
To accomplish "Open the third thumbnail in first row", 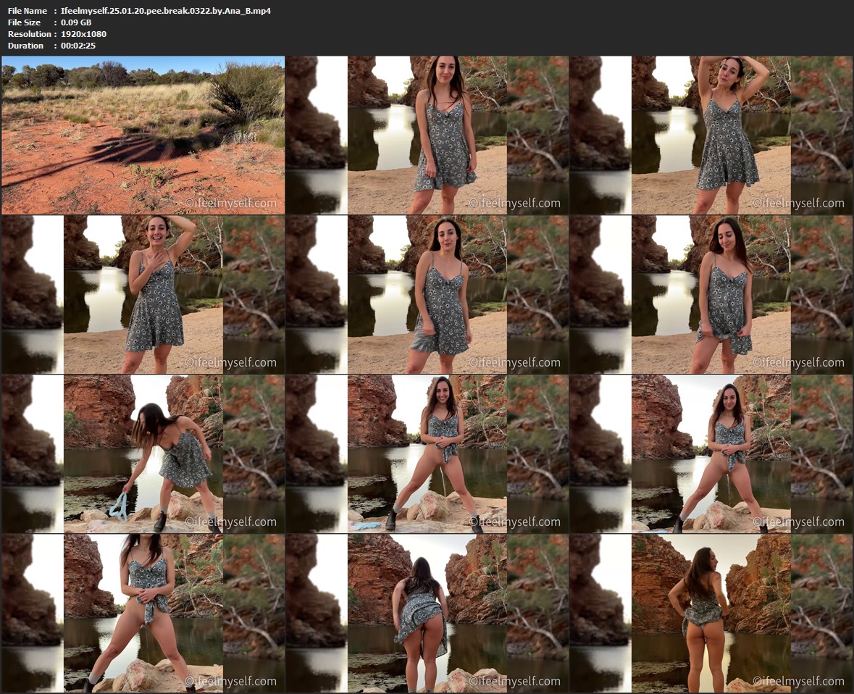I will pyautogui.click(x=711, y=135).
